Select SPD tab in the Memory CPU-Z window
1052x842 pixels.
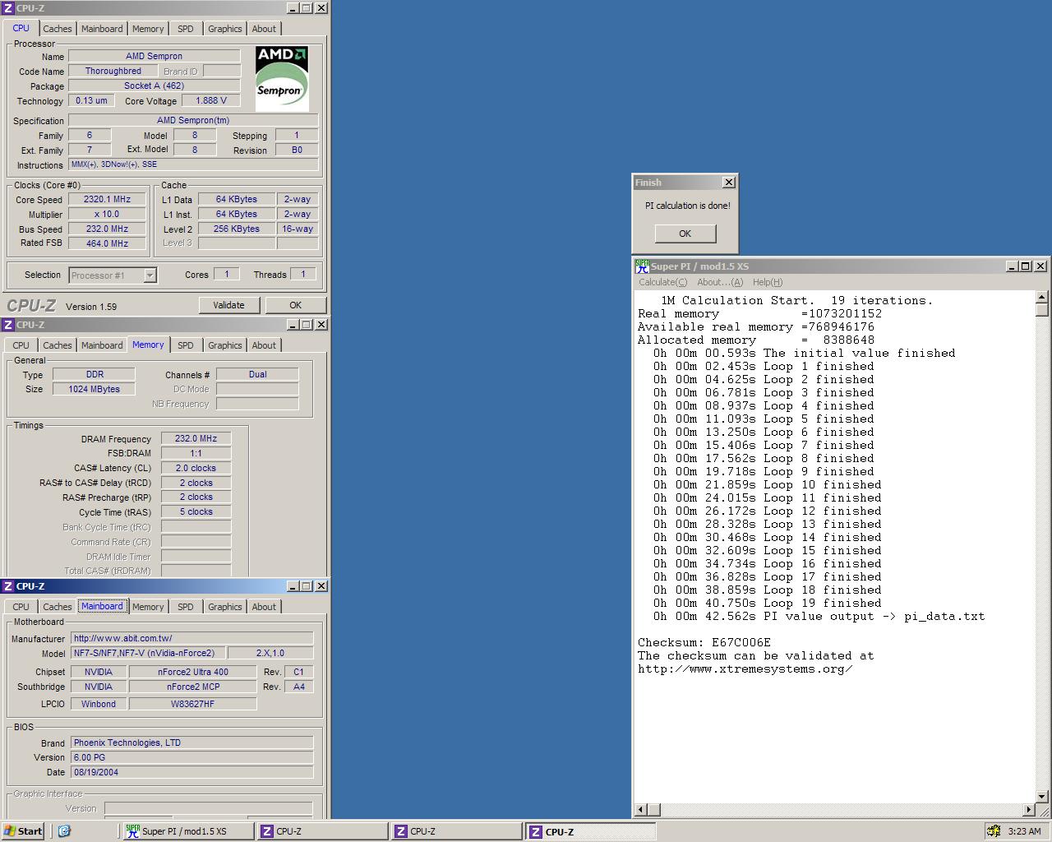(x=186, y=345)
